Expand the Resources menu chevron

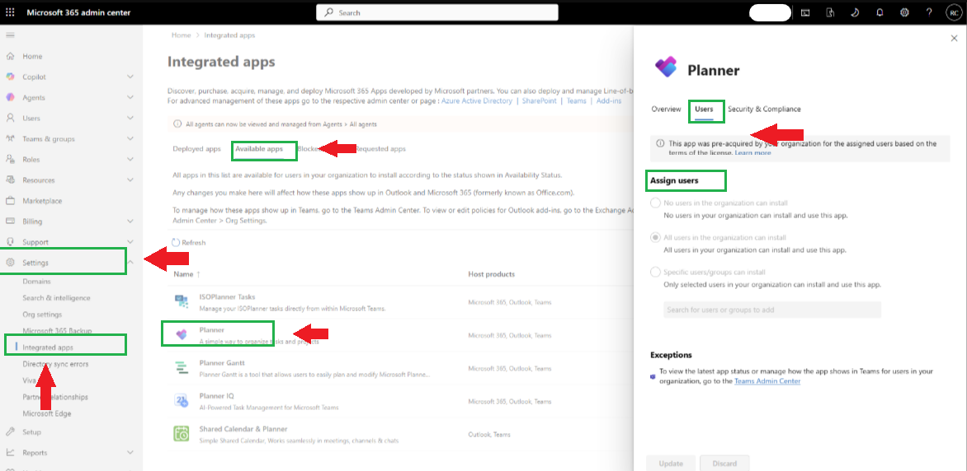tap(130, 180)
